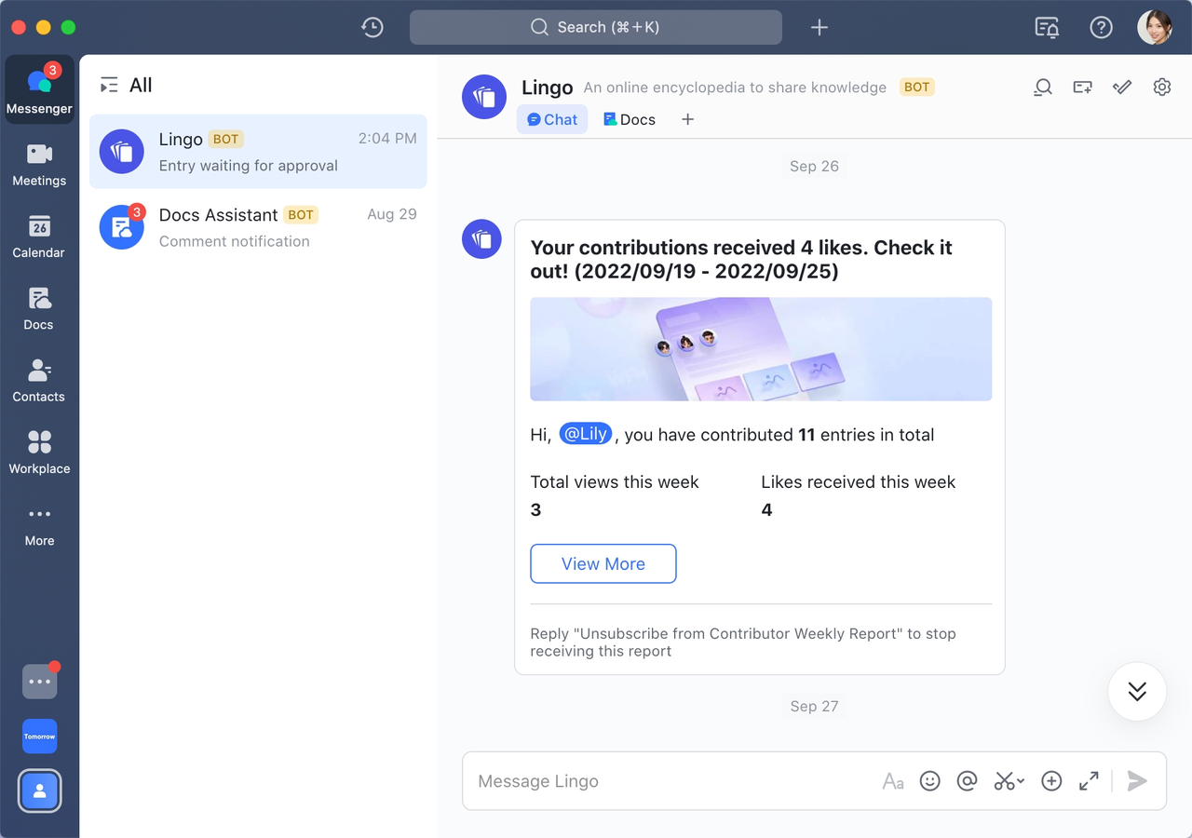
Task: Open the emoji picker in message box
Action: (929, 781)
